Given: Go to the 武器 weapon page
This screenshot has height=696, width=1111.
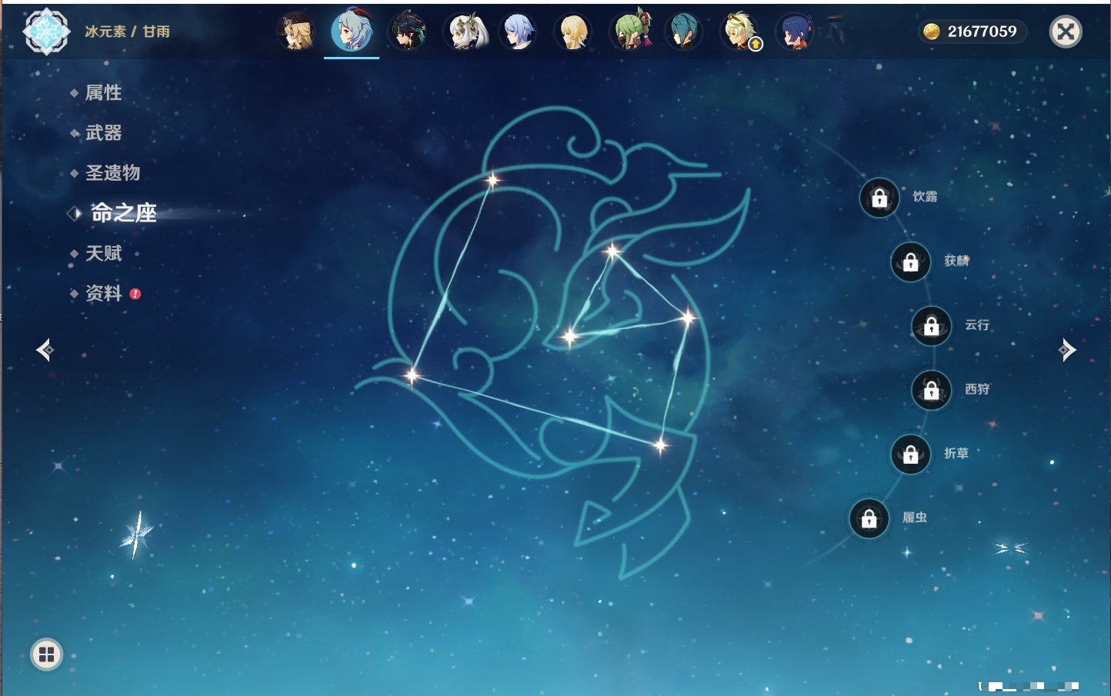Looking at the screenshot, I should coord(103,133).
